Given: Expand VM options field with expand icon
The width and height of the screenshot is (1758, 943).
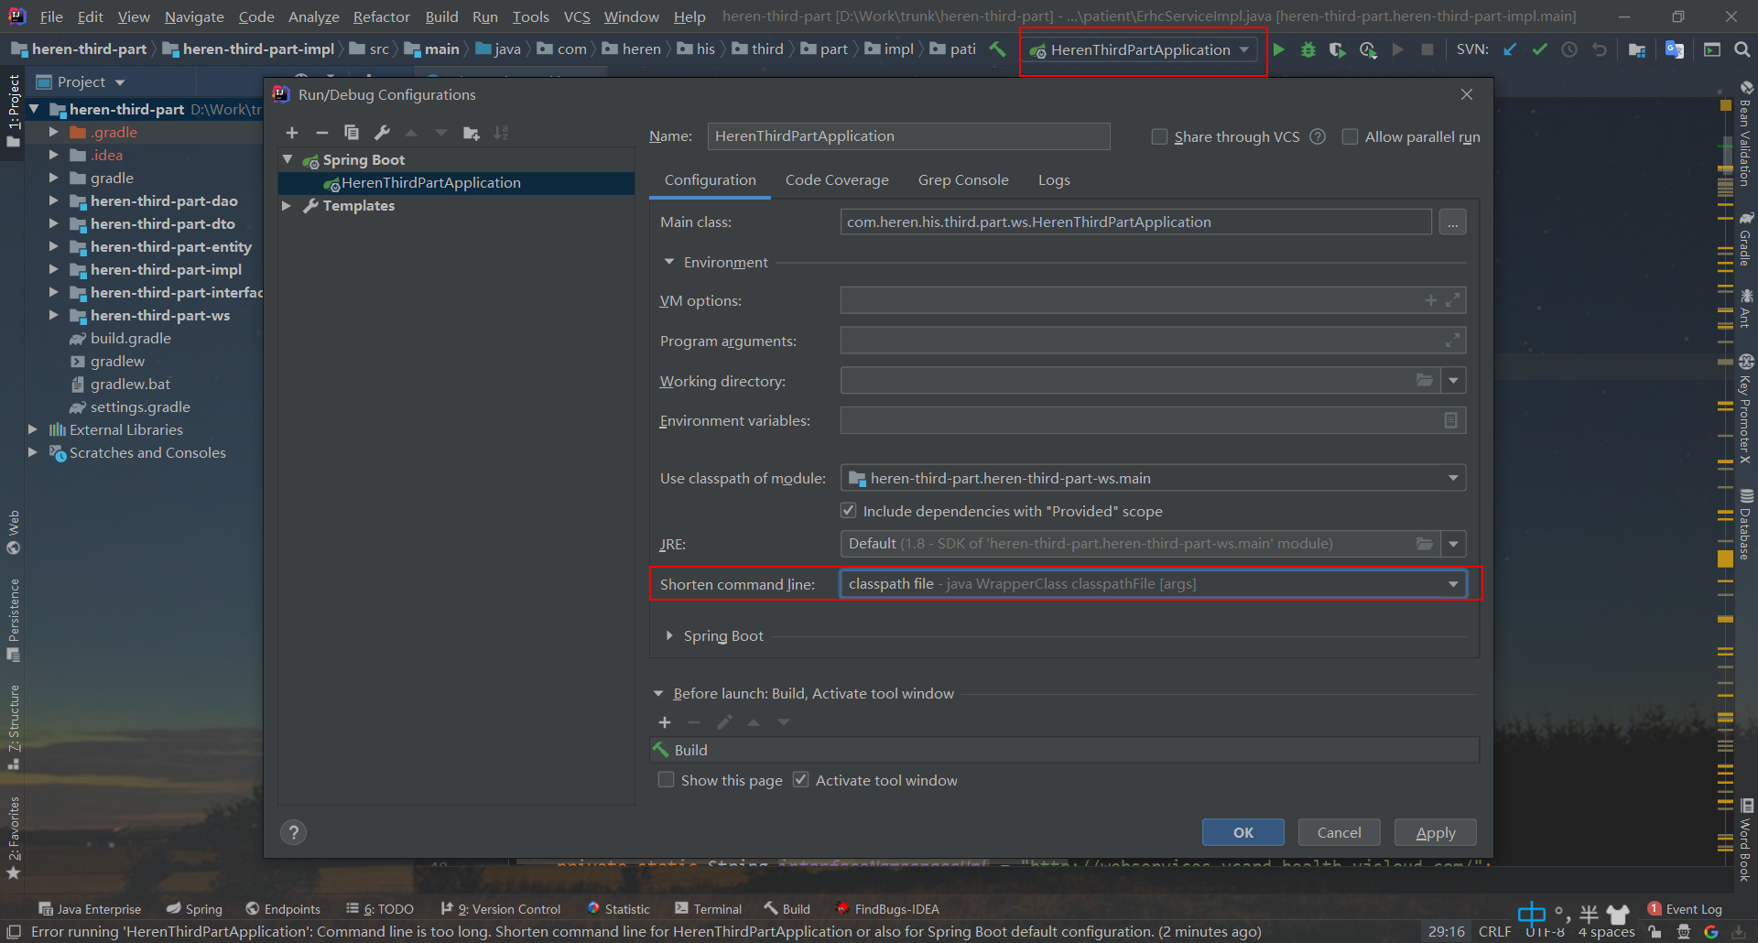Looking at the screenshot, I should pos(1452,300).
